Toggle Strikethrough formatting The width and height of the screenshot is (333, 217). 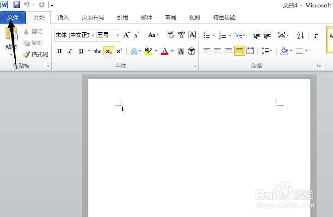98,51
